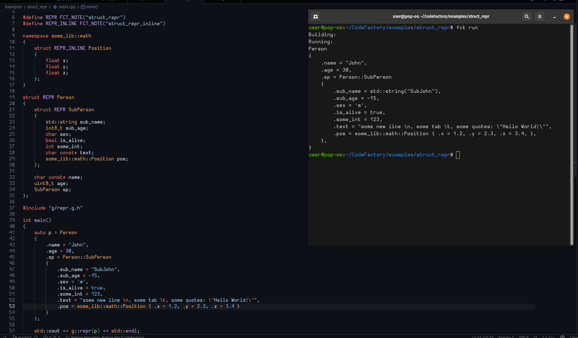The image size is (578, 338).
Task: Open the struct_repr breadcrumb segment
Action: (x=37, y=7)
